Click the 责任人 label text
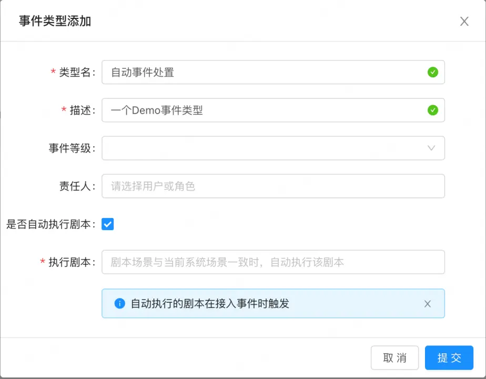 (75, 186)
